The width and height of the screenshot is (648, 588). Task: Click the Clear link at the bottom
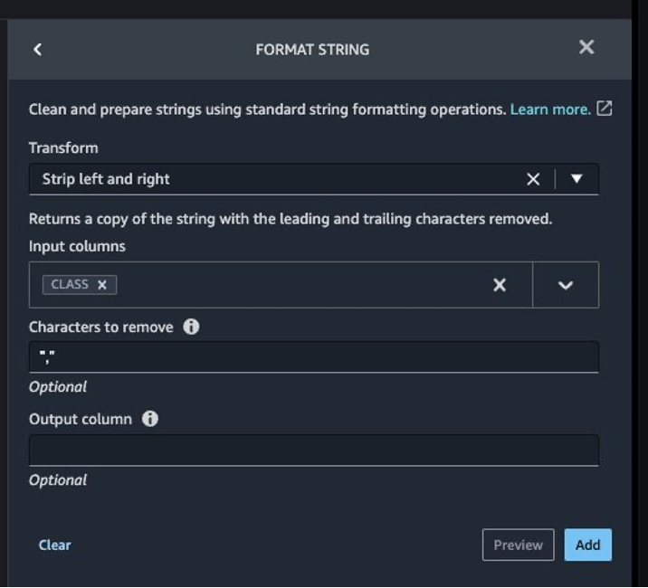[x=54, y=545]
